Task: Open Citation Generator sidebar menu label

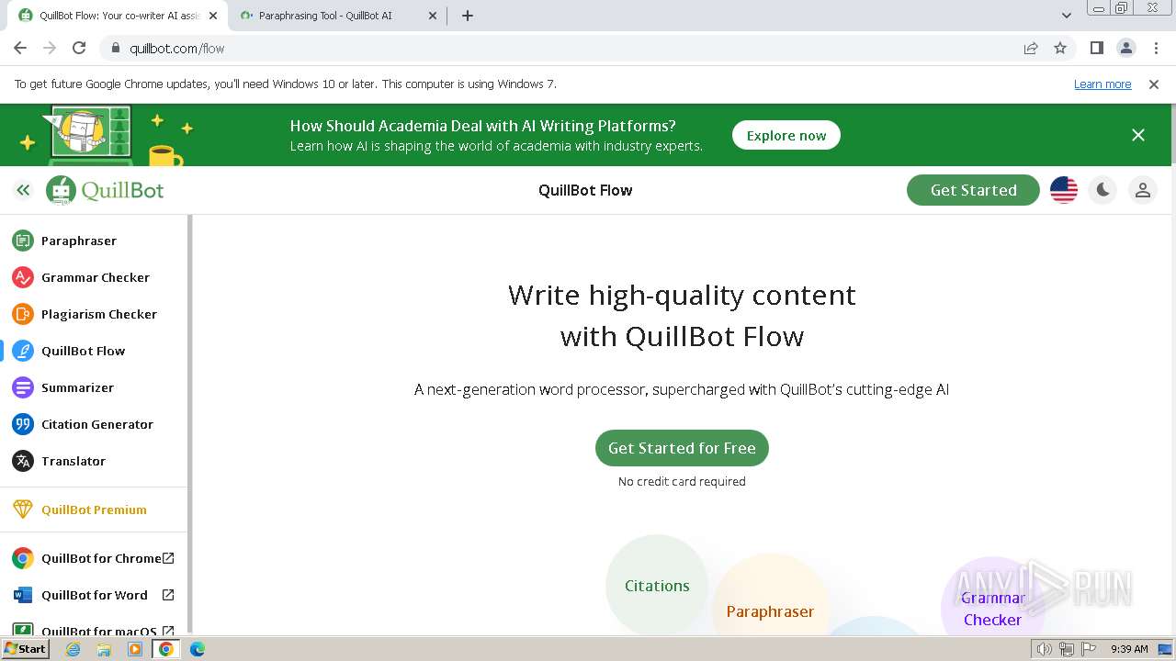Action: pyautogui.click(x=97, y=424)
